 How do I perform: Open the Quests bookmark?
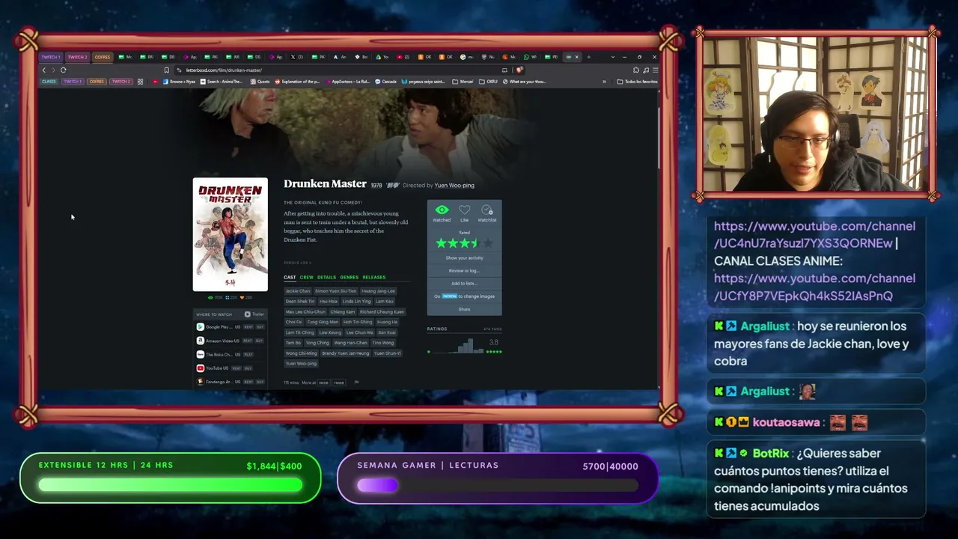pyautogui.click(x=260, y=82)
